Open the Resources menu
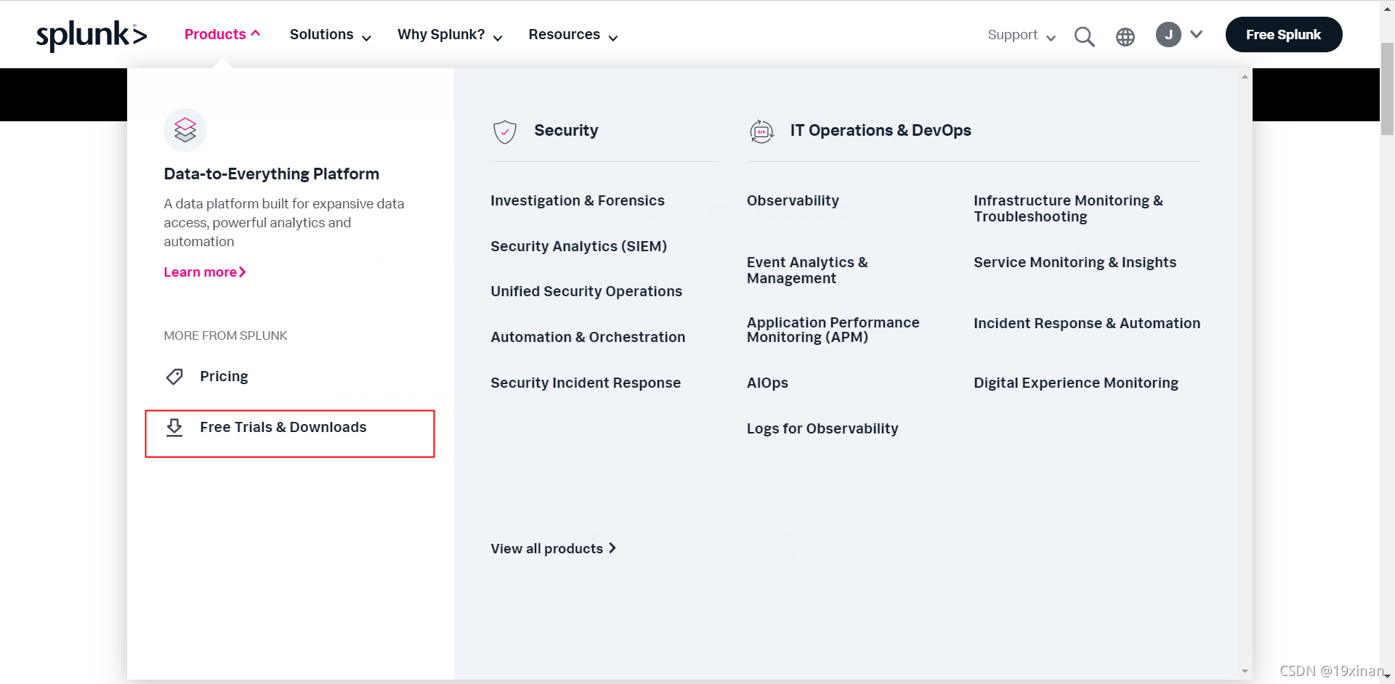 [x=573, y=35]
